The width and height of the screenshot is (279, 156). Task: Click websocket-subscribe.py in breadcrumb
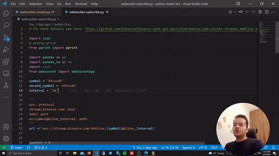[39, 19]
